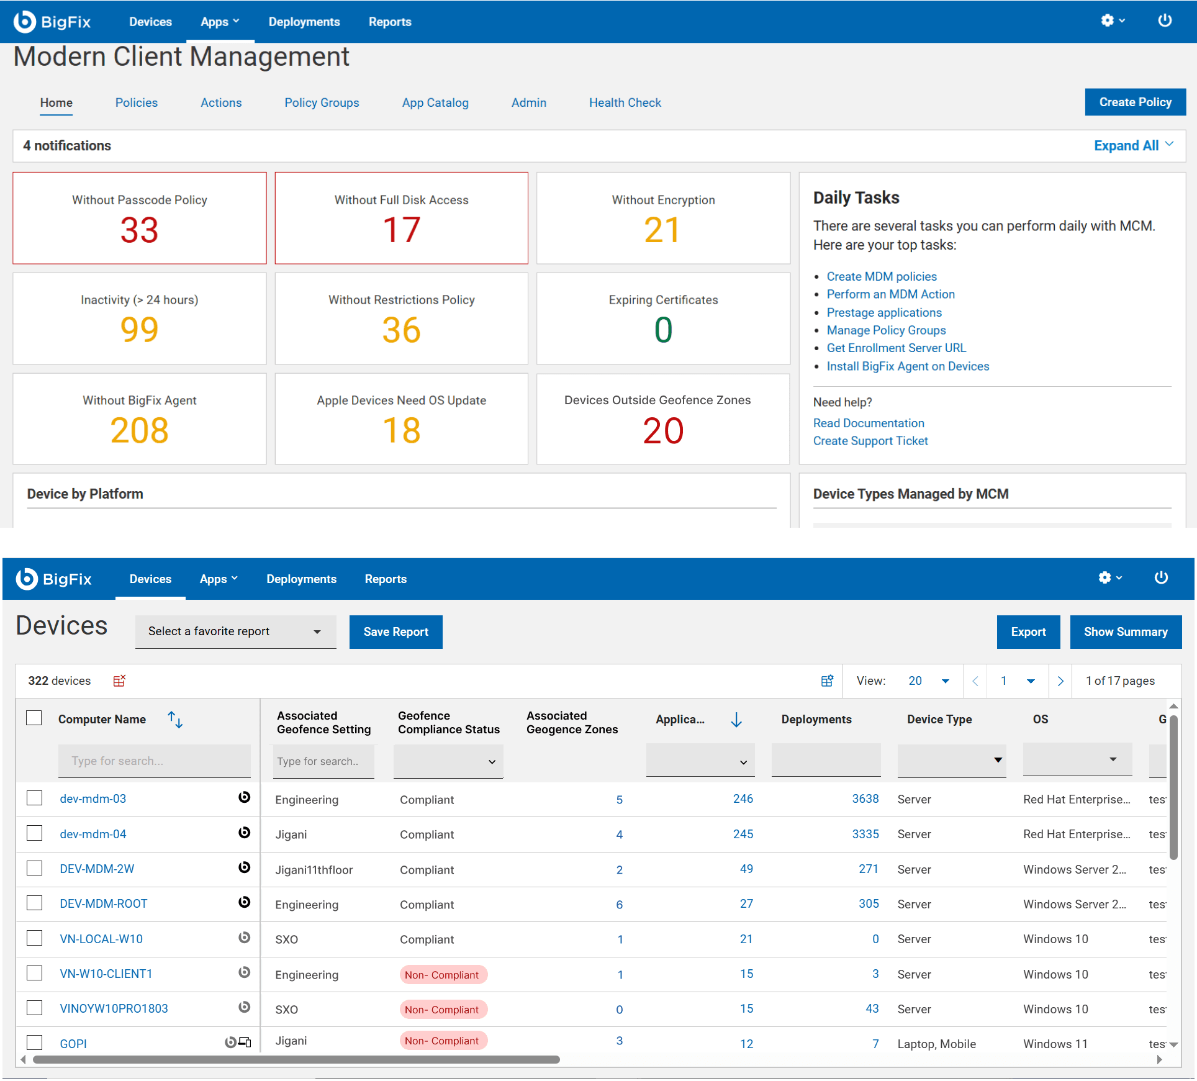This screenshot has width=1197, height=1081.
Task: Click the Save Report button
Action: click(395, 632)
